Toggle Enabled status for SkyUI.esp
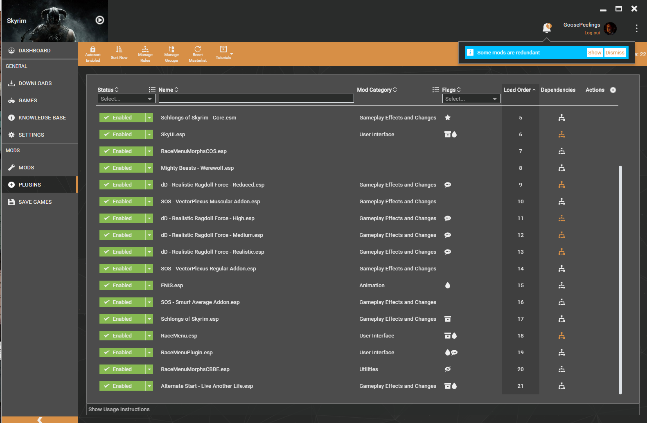Viewport: 647px width, 423px height. 122,135
